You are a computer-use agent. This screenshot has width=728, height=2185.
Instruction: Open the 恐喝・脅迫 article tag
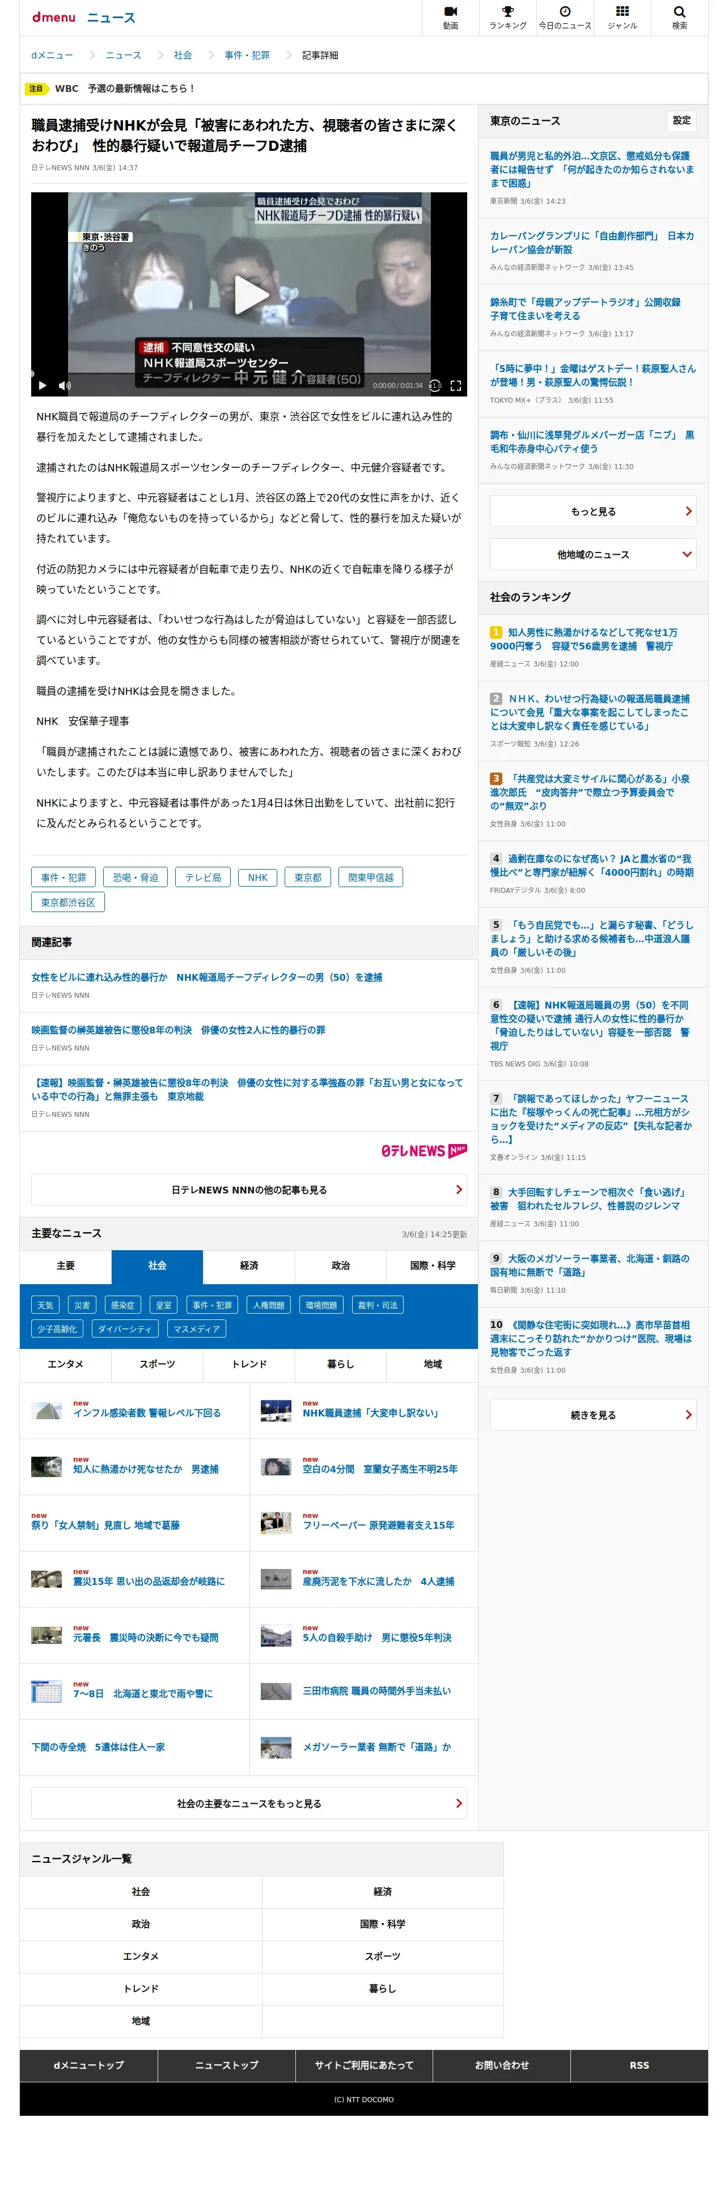point(136,877)
